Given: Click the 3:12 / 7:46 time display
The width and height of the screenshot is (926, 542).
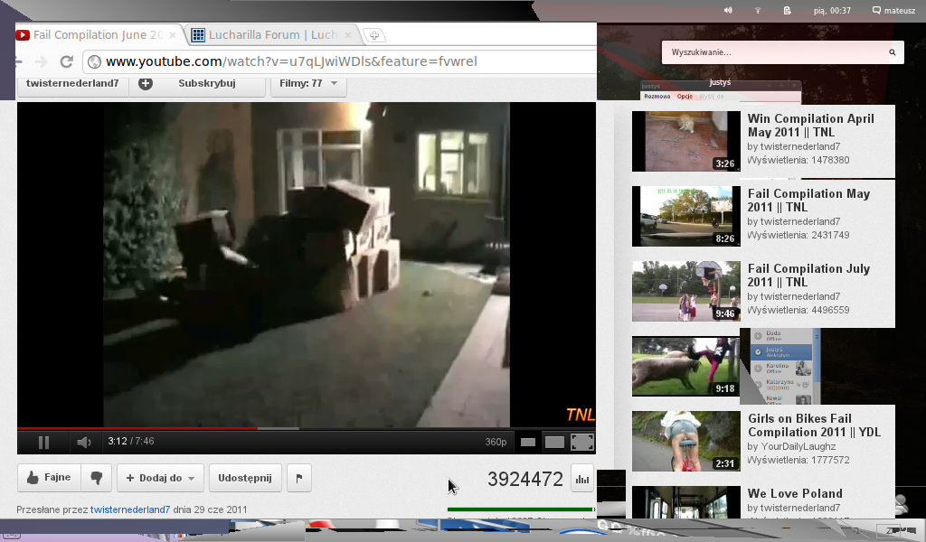Looking at the screenshot, I should (x=130, y=441).
